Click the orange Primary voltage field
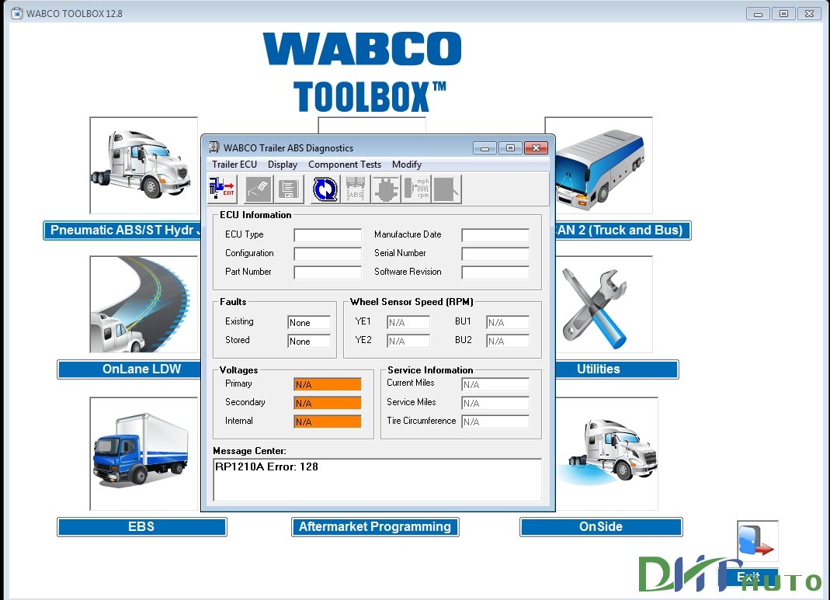This screenshot has height=600, width=830. tap(326, 383)
